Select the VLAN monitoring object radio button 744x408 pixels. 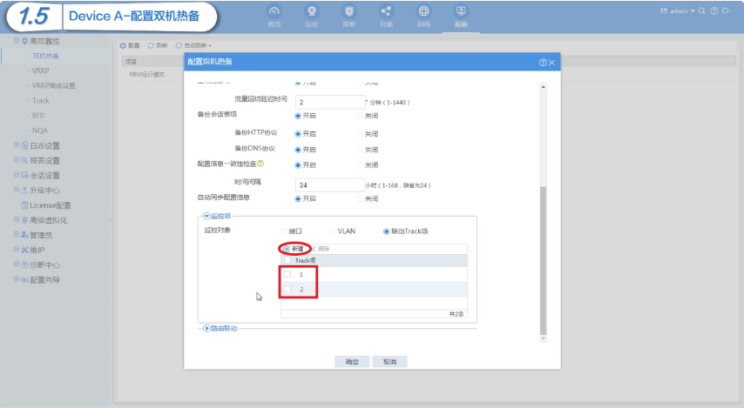(x=333, y=231)
